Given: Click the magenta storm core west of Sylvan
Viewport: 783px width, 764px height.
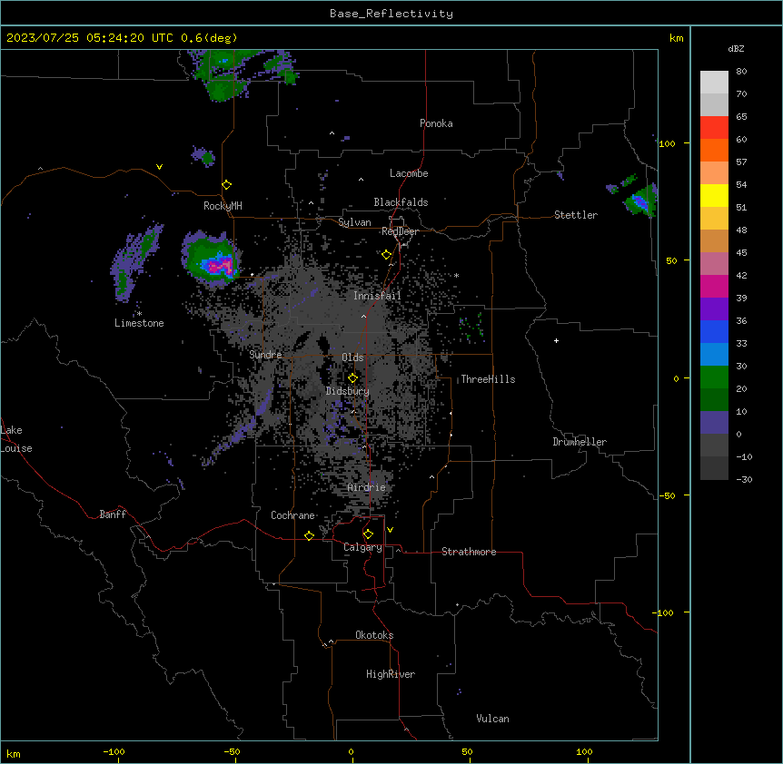Looking at the screenshot, I should 220,265.
